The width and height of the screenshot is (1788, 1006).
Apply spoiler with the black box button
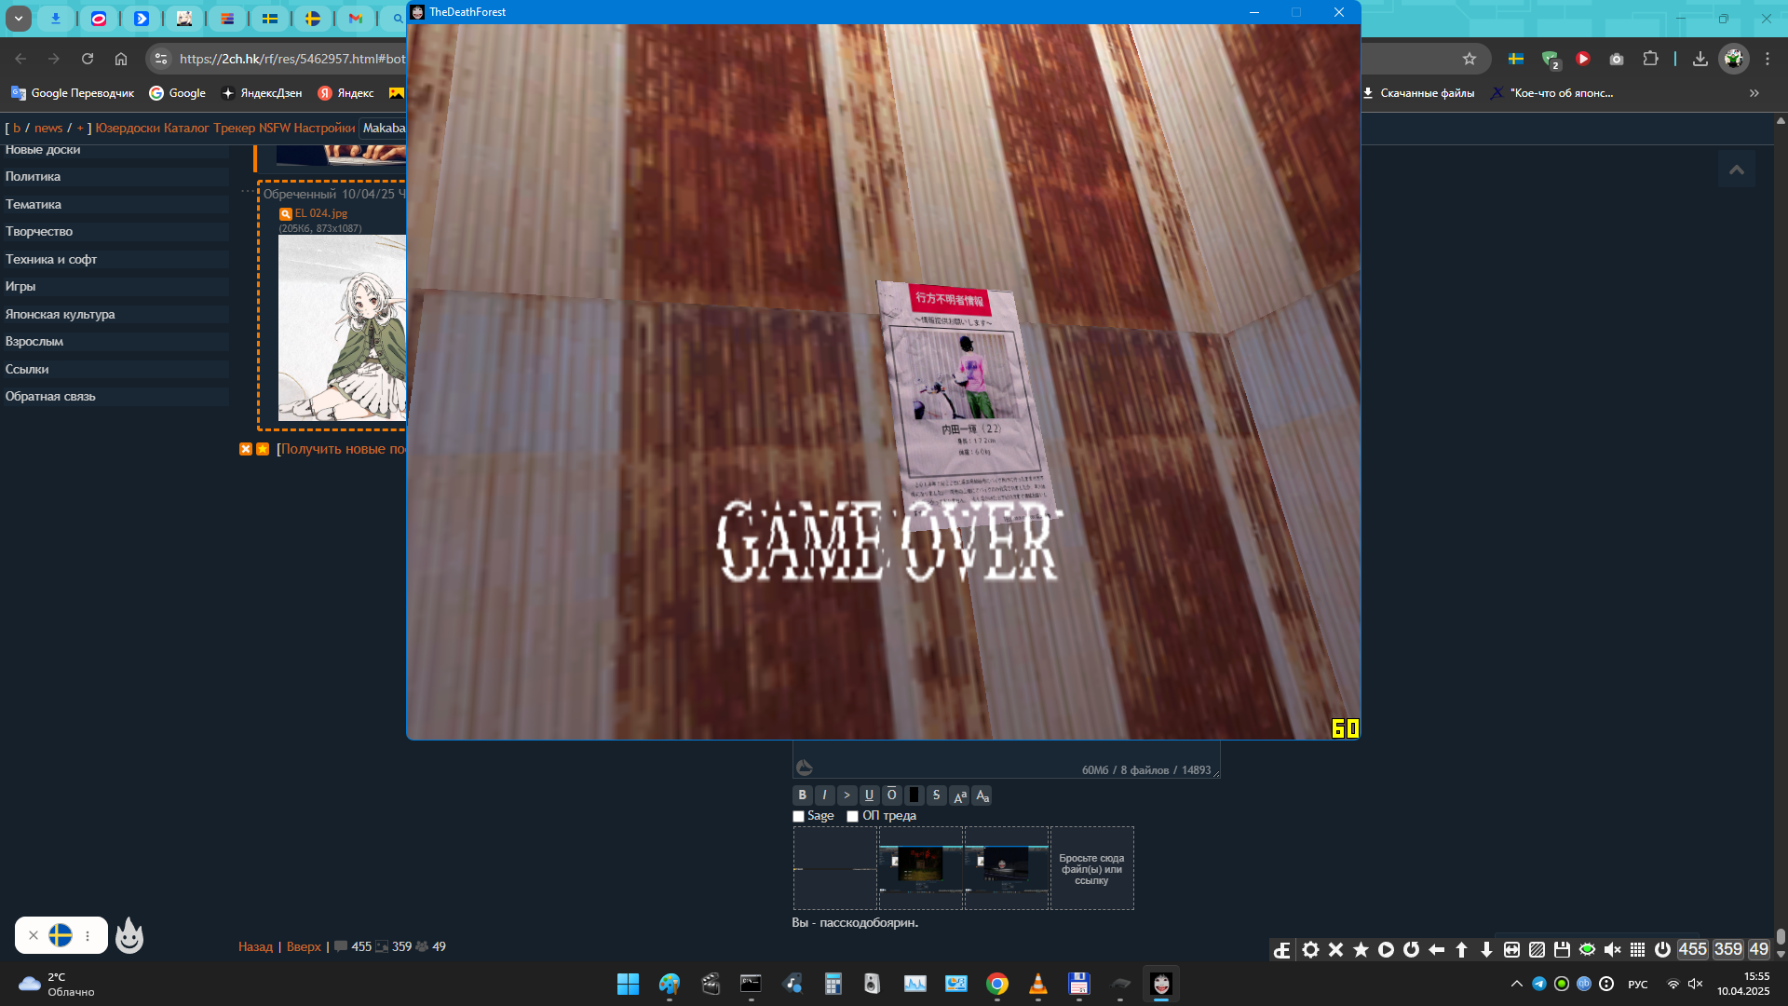pyautogui.click(x=914, y=795)
